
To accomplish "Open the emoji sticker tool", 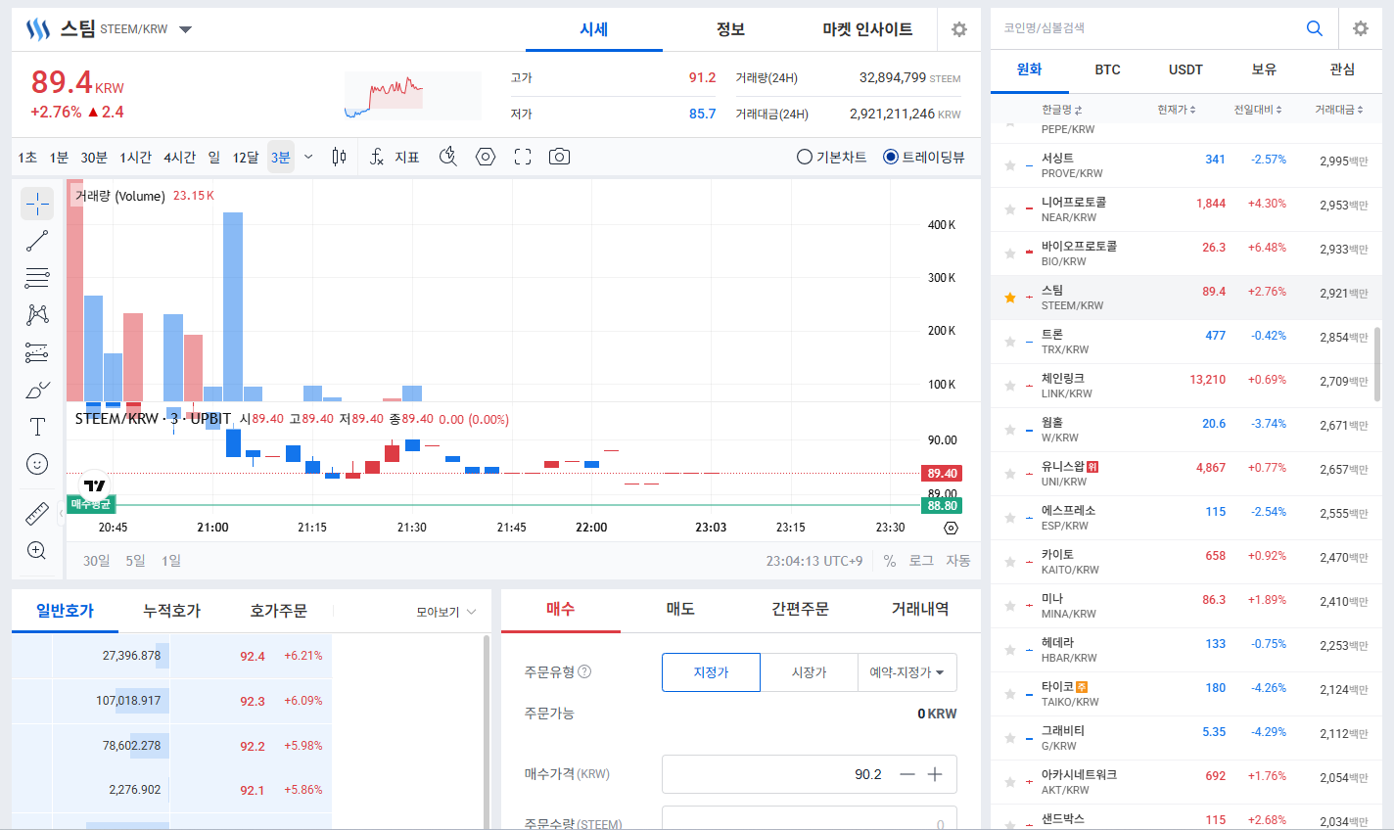I will [x=37, y=464].
